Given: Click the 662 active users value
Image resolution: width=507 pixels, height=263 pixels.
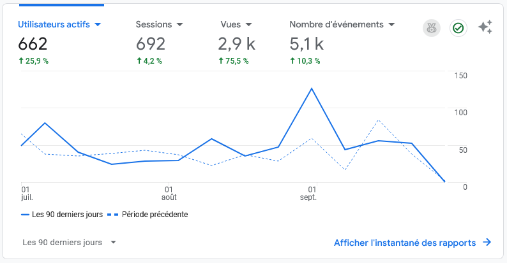Looking at the screenshot, I should point(33,44).
